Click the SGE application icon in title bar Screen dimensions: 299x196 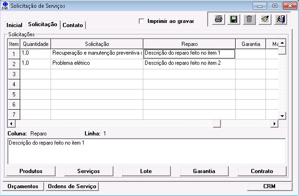[x=5, y=6]
